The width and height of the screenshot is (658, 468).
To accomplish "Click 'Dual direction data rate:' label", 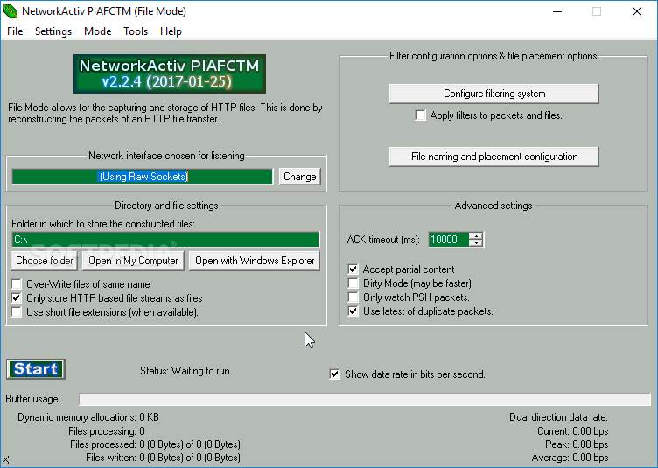I will click(x=558, y=417).
